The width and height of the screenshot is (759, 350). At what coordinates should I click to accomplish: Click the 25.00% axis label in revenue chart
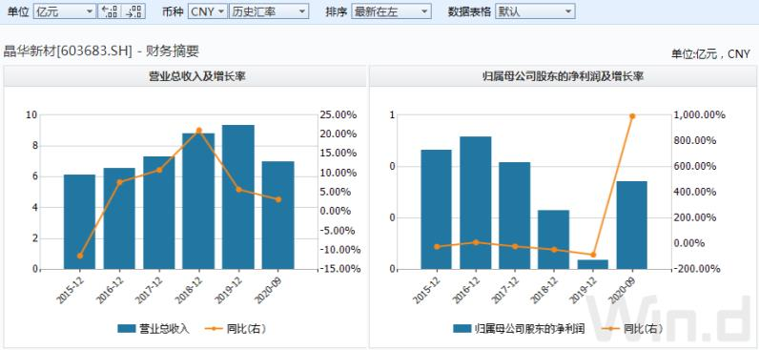pyautogui.click(x=338, y=115)
